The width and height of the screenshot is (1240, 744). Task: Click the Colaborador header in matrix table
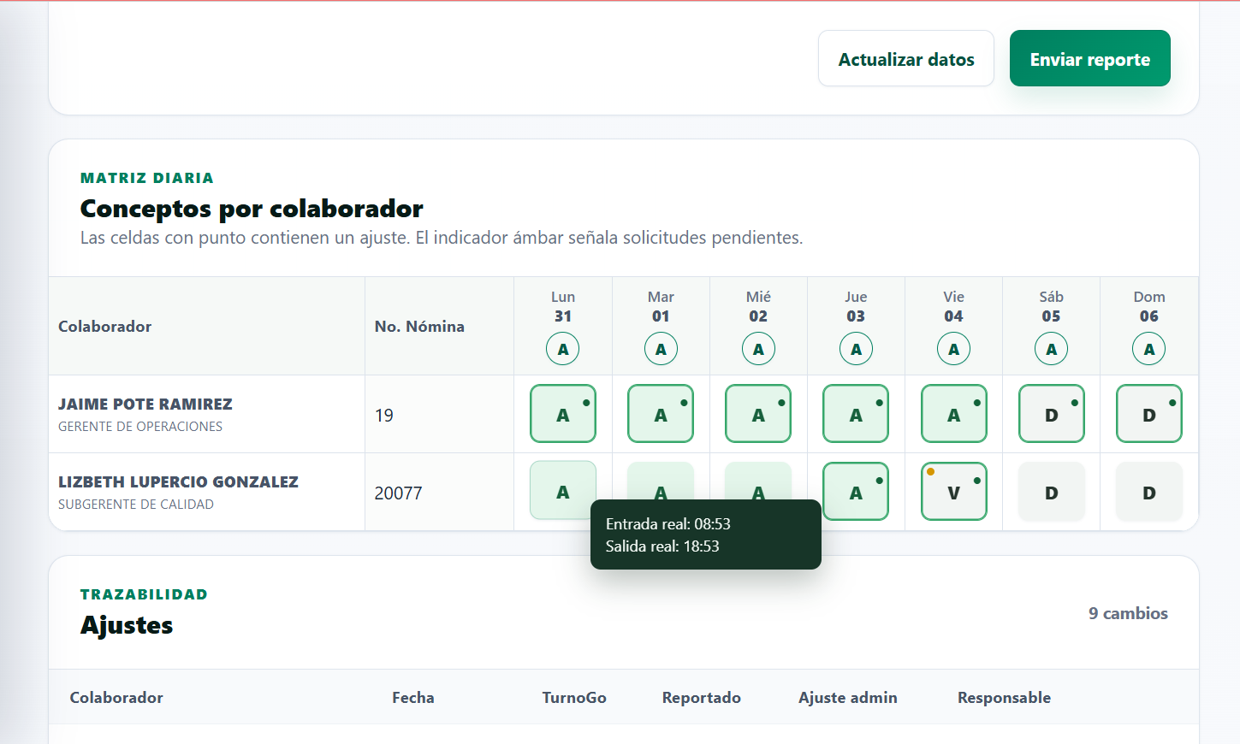click(104, 326)
